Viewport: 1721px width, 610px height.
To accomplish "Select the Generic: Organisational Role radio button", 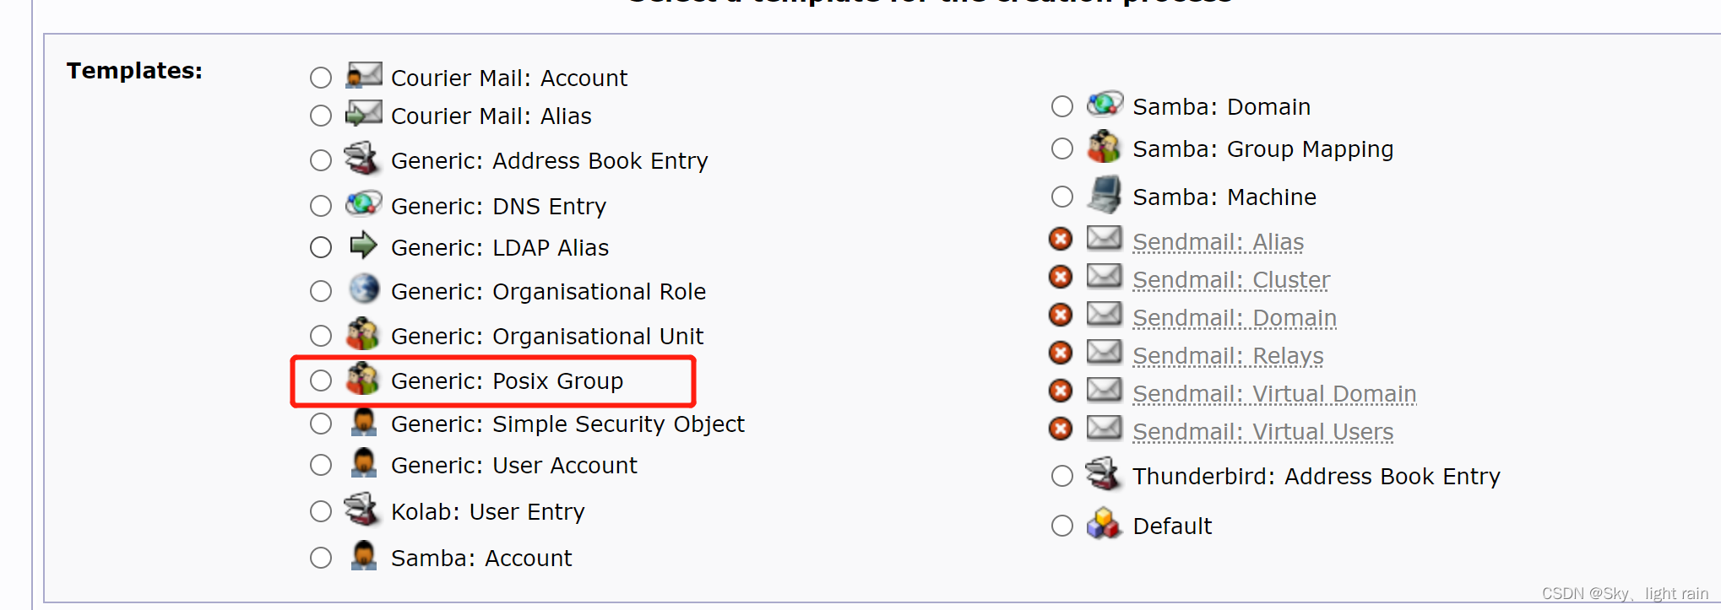I will pyautogui.click(x=321, y=291).
